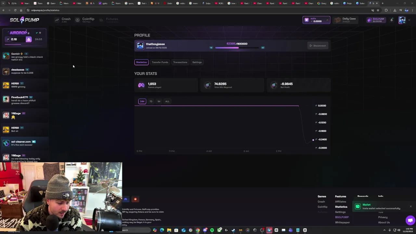The image size is (416, 234).
Task: Select the 7D chart range
Action: [151, 101]
